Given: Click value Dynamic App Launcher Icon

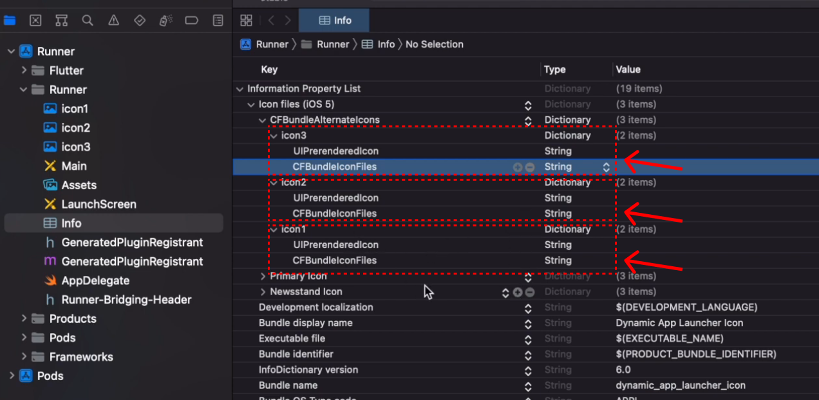Looking at the screenshot, I should [679, 323].
